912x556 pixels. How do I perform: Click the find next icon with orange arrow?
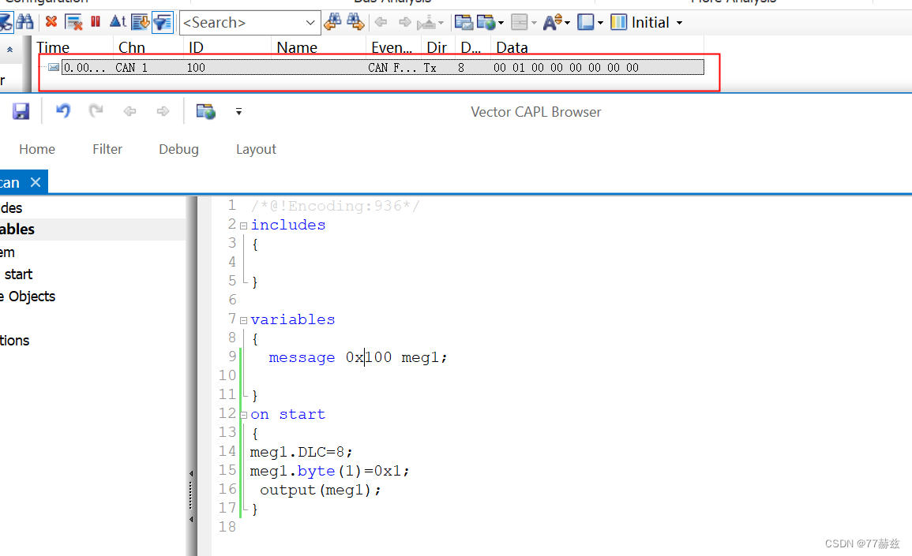354,22
